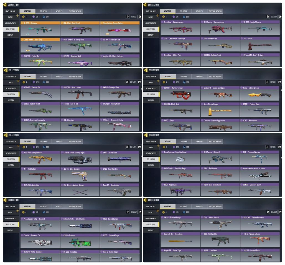Screen dimensions: 285x265
Task: Pick the CR-56 AMAX - Bass Drop card
Action: tap(40, 45)
